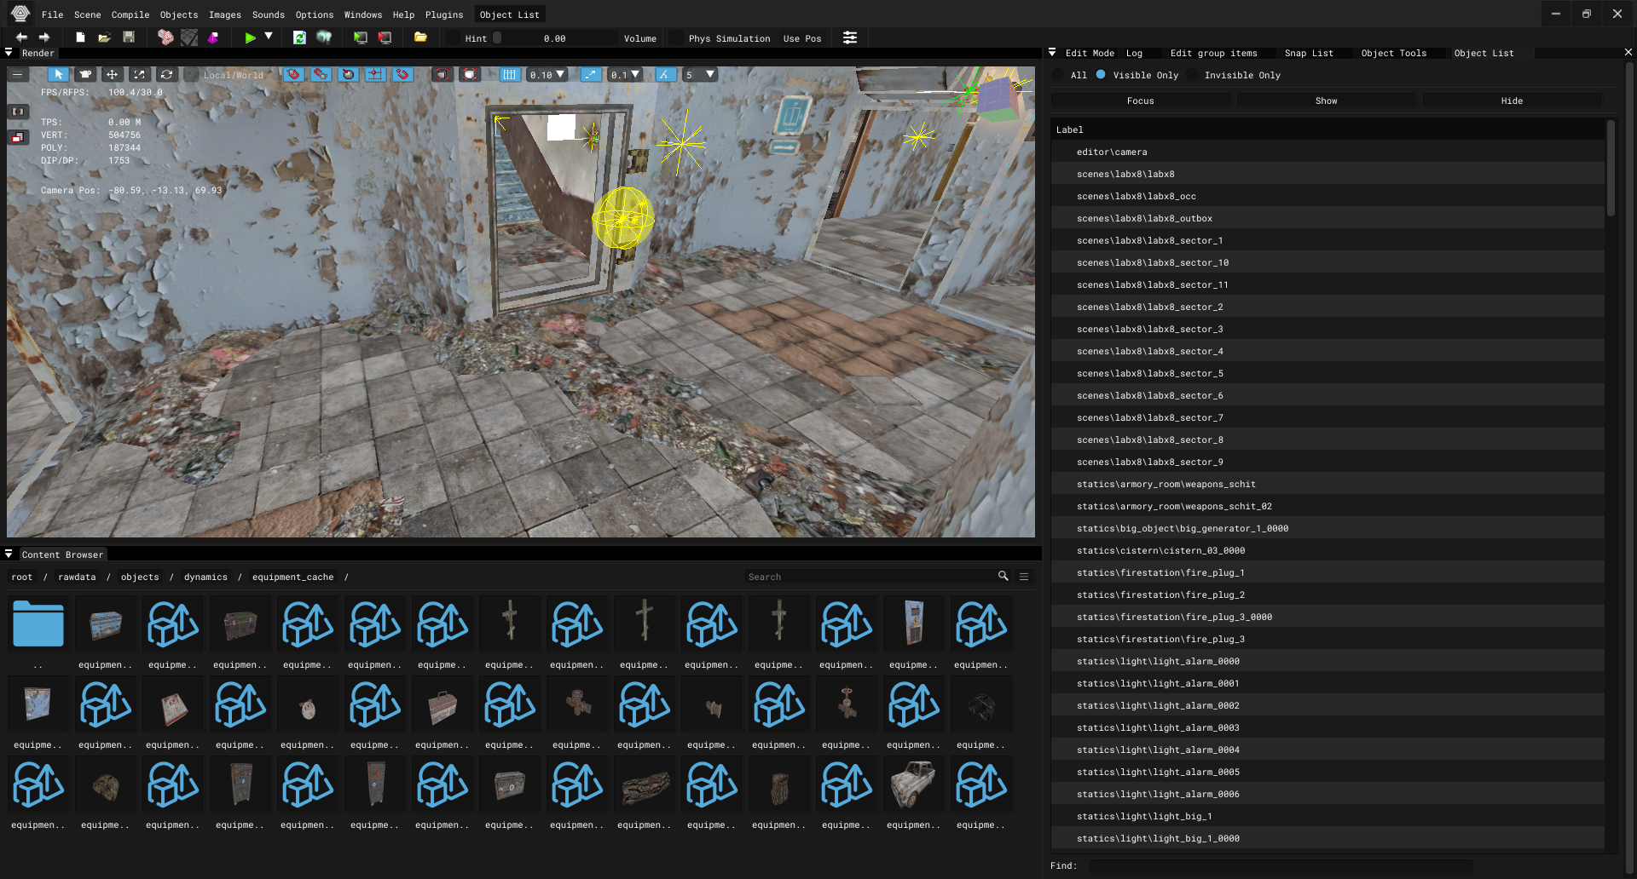The image size is (1637, 879).
Task: Enable the Phys Simulation checkbox
Action: [677, 38]
